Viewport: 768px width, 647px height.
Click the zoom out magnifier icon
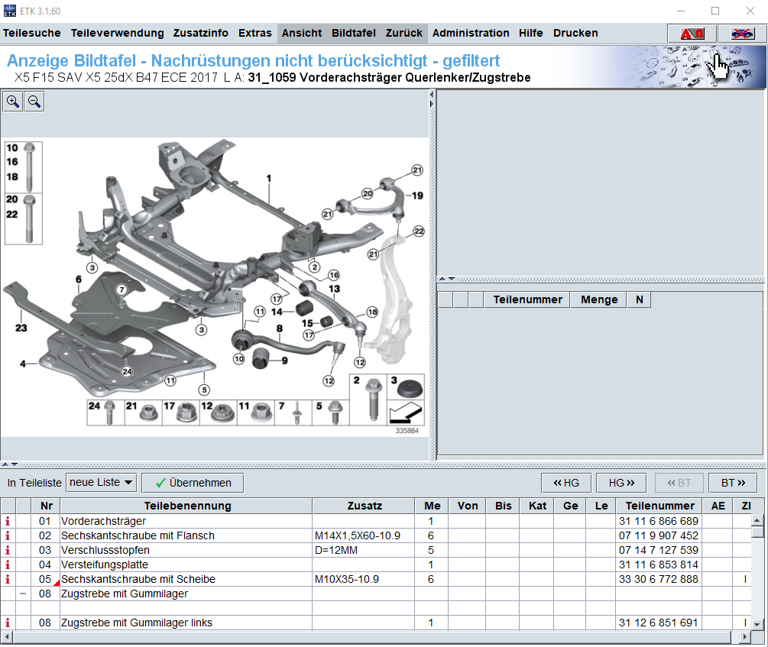click(34, 102)
